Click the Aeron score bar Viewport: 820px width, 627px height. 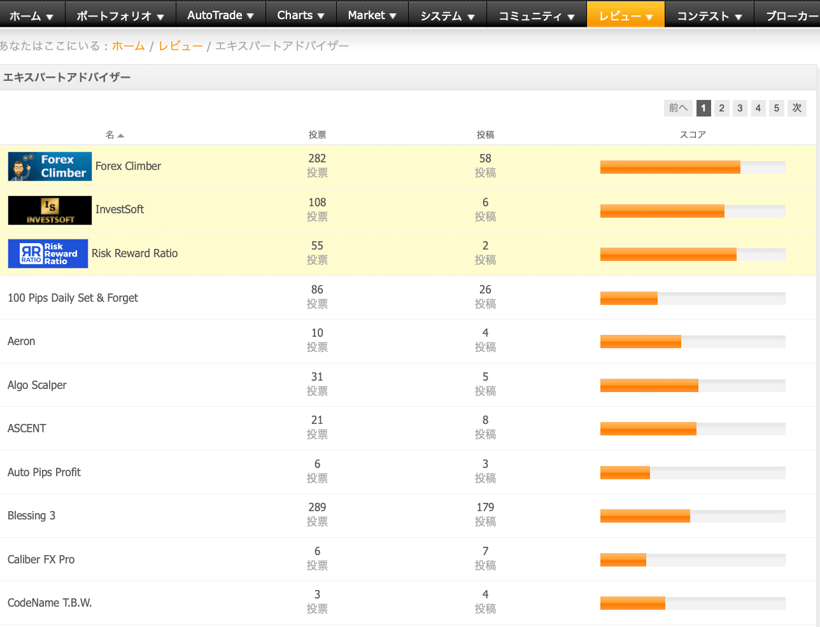tap(693, 341)
